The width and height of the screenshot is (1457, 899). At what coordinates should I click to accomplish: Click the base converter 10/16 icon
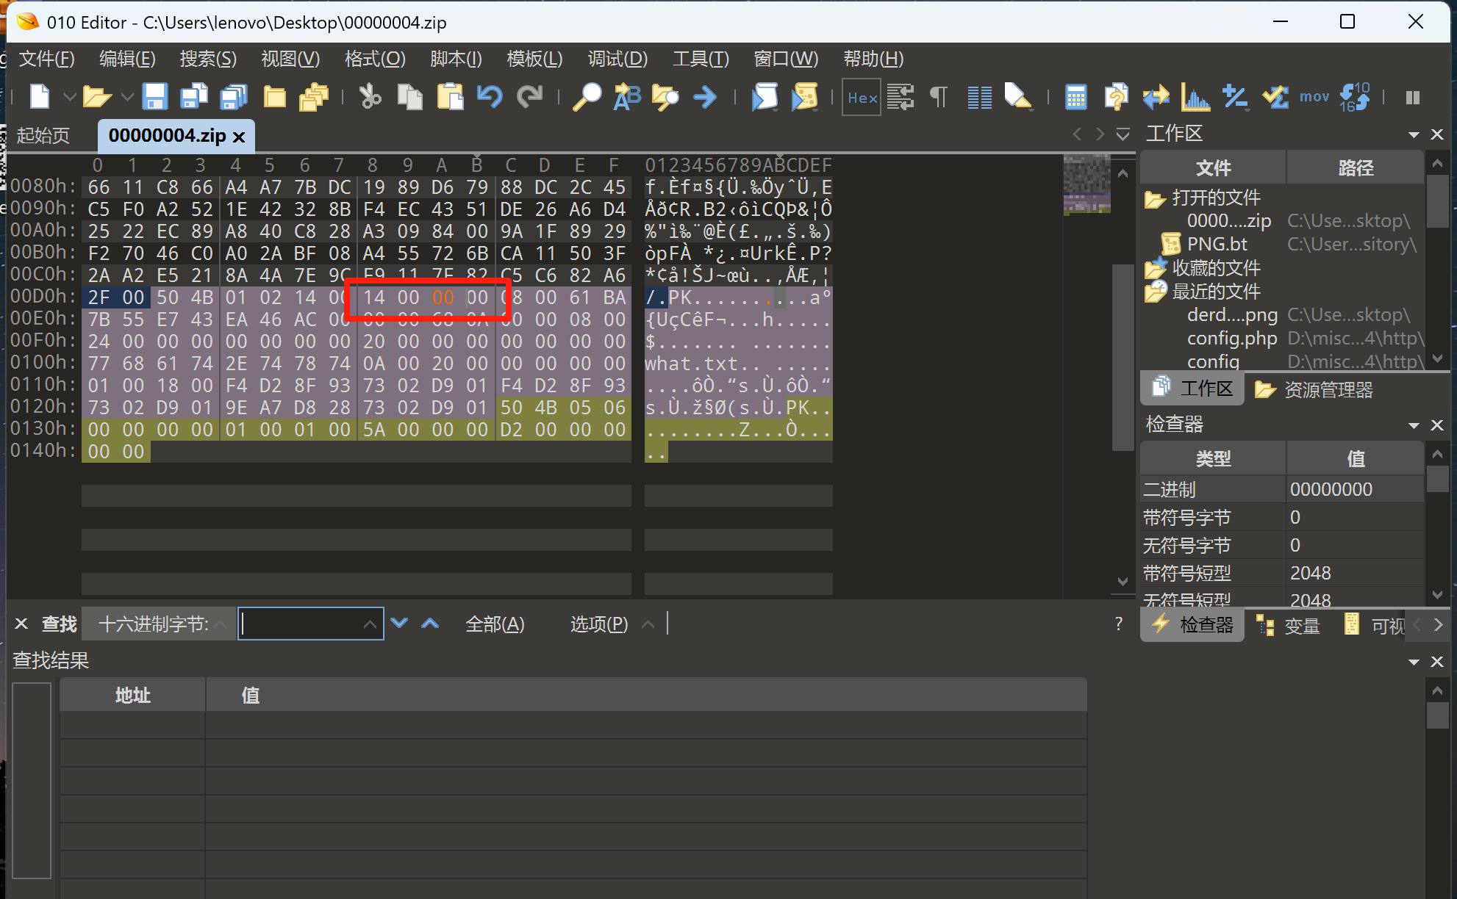1354,97
